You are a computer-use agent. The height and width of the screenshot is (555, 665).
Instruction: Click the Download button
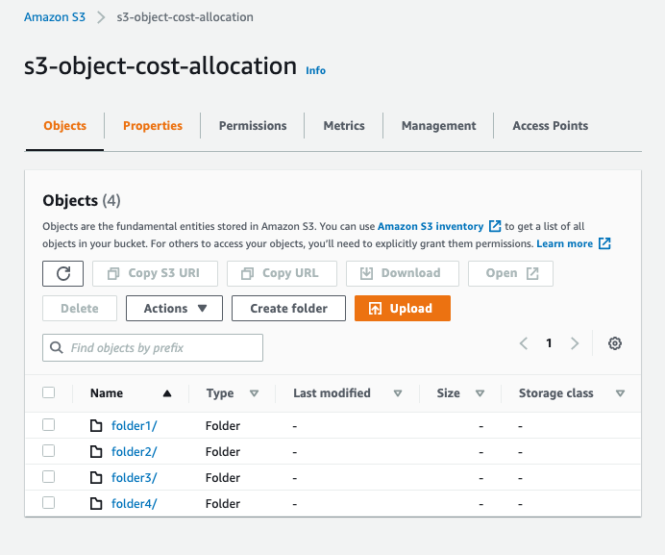403,273
